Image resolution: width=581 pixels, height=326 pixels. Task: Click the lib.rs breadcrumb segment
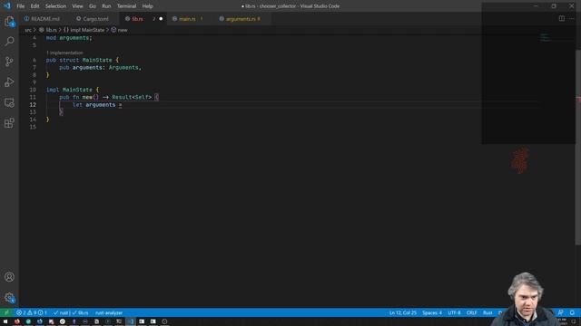pos(48,30)
